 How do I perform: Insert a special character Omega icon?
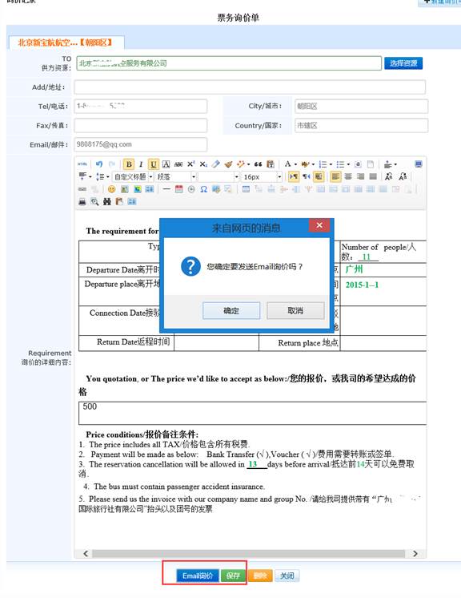pos(203,189)
